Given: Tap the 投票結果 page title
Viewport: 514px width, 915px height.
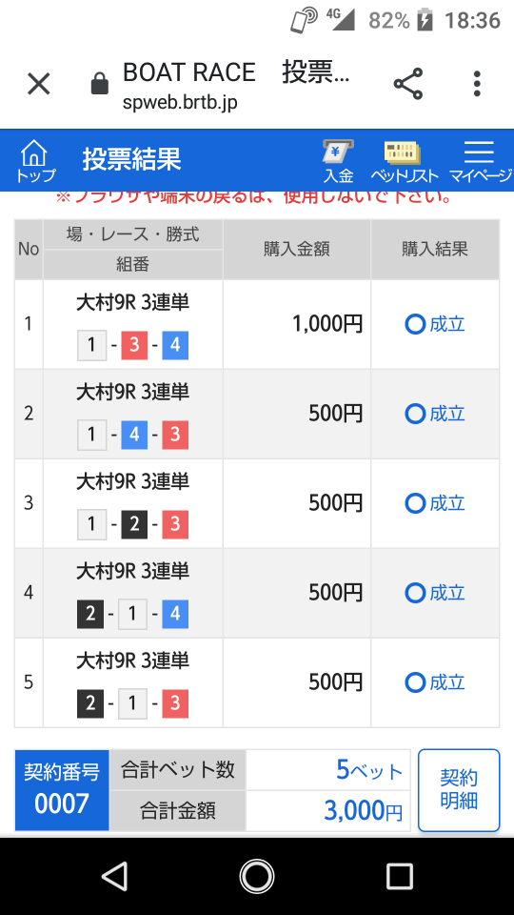Looking at the screenshot, I should (131, 159).
